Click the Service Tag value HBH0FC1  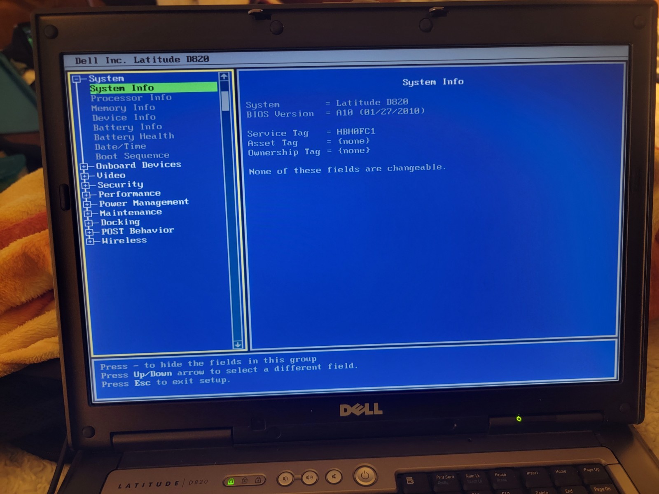pos(356,132)
